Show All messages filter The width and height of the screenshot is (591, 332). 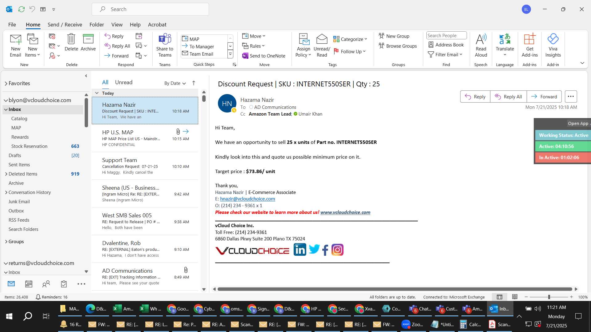pos(105,82)
